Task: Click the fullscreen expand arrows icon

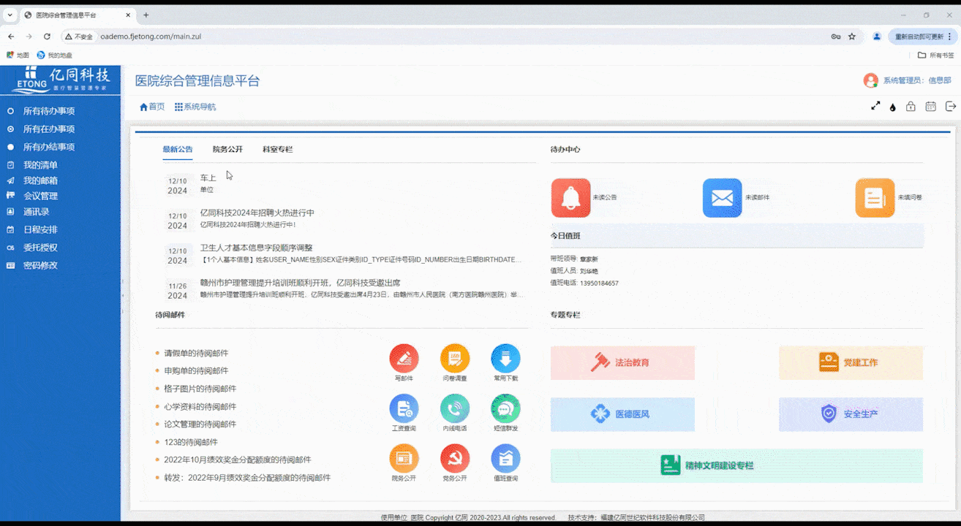Action: tap(875, 106)
